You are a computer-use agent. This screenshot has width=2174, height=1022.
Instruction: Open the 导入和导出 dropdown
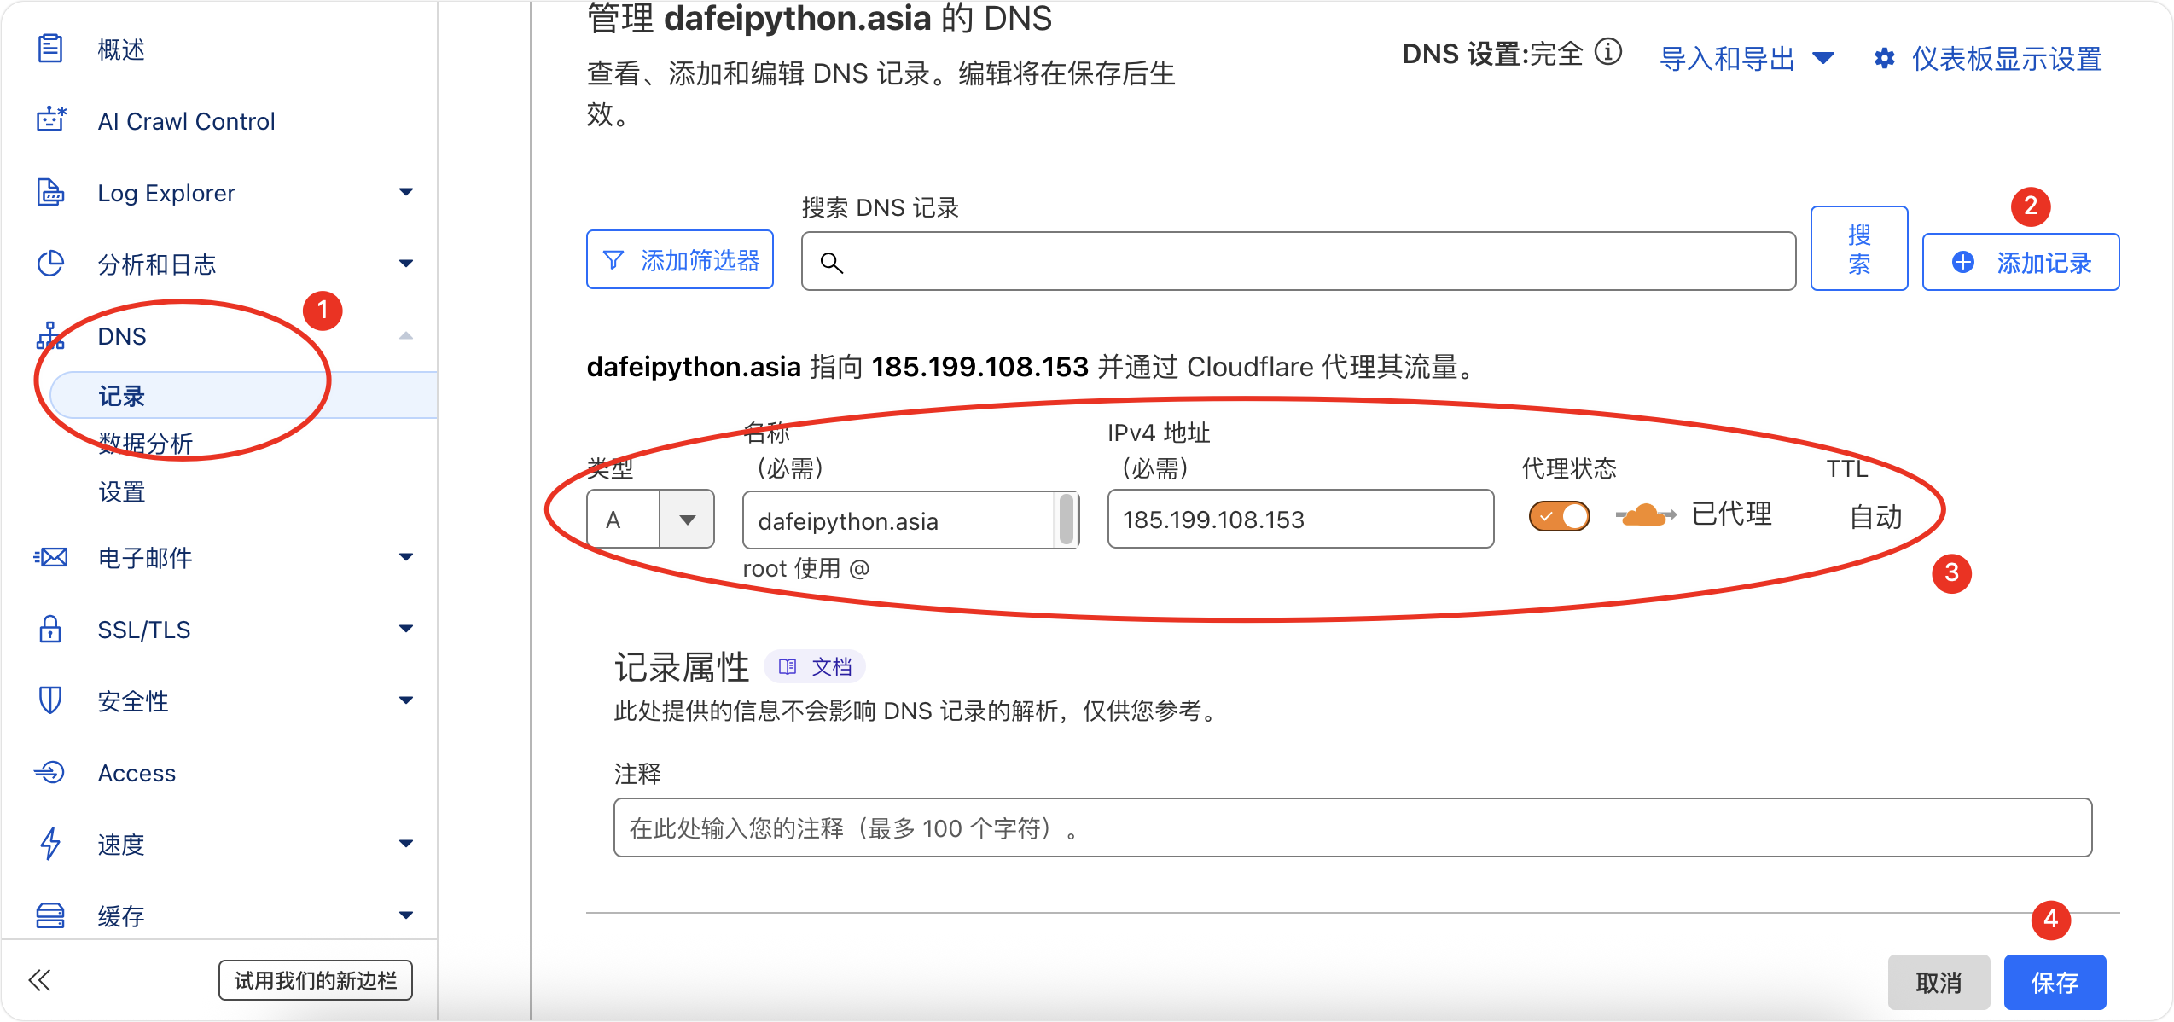(1747, 59)
